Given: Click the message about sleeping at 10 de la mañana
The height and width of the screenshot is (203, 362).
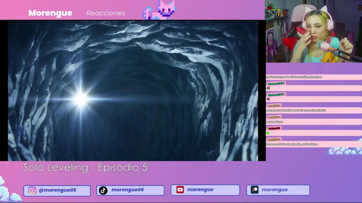Looking at the screenshot, I should [294, 77].
